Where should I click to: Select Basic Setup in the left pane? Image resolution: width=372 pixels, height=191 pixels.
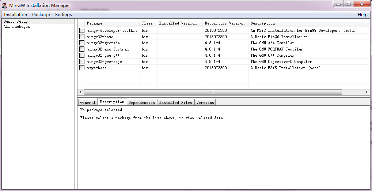pos(15,21)
